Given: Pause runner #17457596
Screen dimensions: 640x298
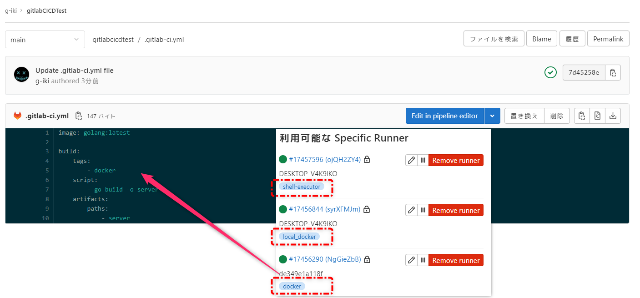Looking at the screenshot, I should point(423,160).
